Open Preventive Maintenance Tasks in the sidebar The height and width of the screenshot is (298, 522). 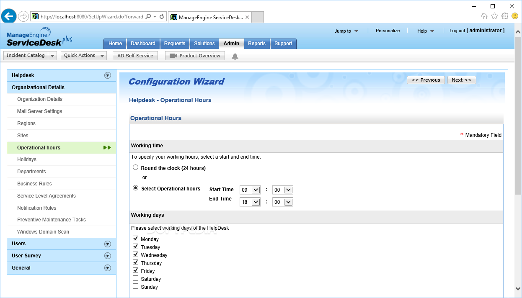point(52,220)
